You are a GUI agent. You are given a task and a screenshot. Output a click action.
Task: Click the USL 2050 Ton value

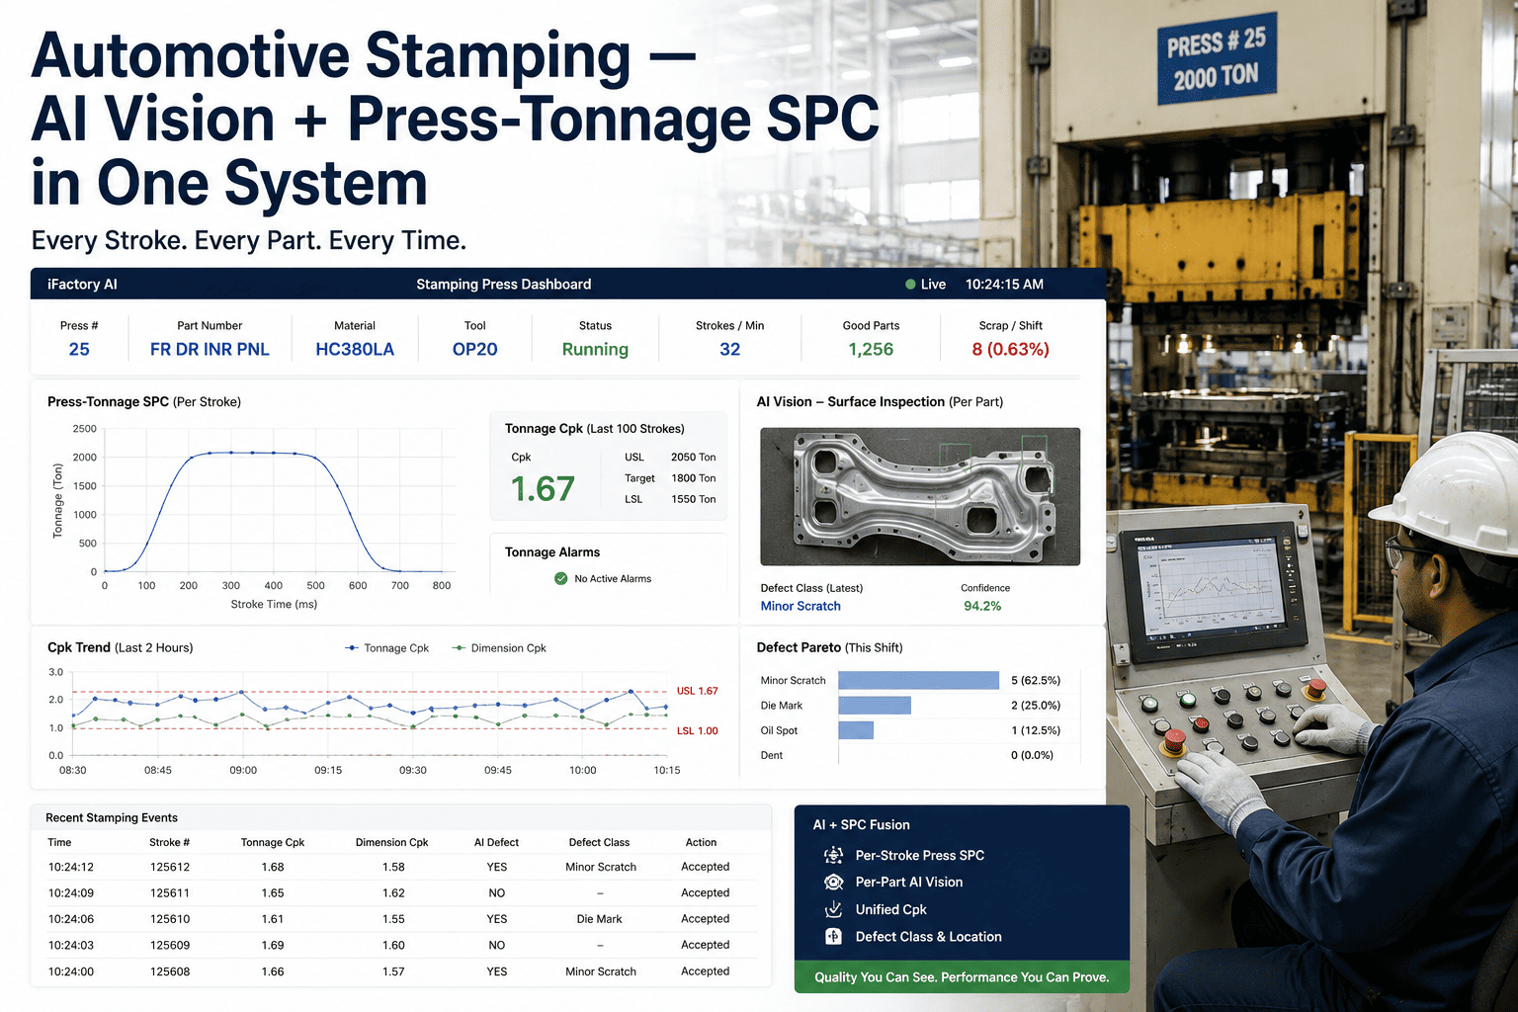(693, 458)
